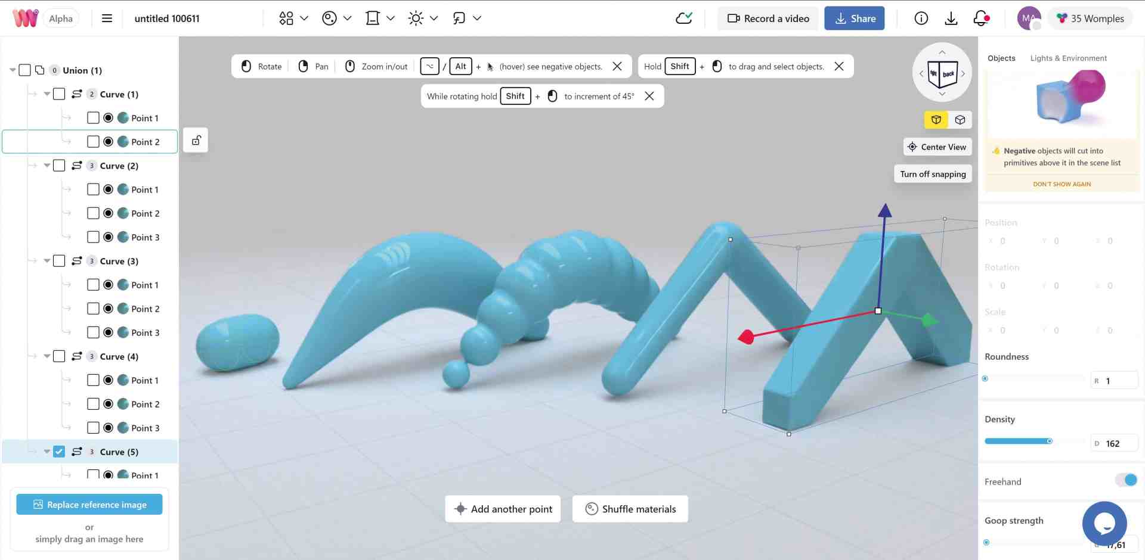Click the Materials toolbar icon
The width and height of the screenshot is (1145, 560).
click(x=329, y=18)
